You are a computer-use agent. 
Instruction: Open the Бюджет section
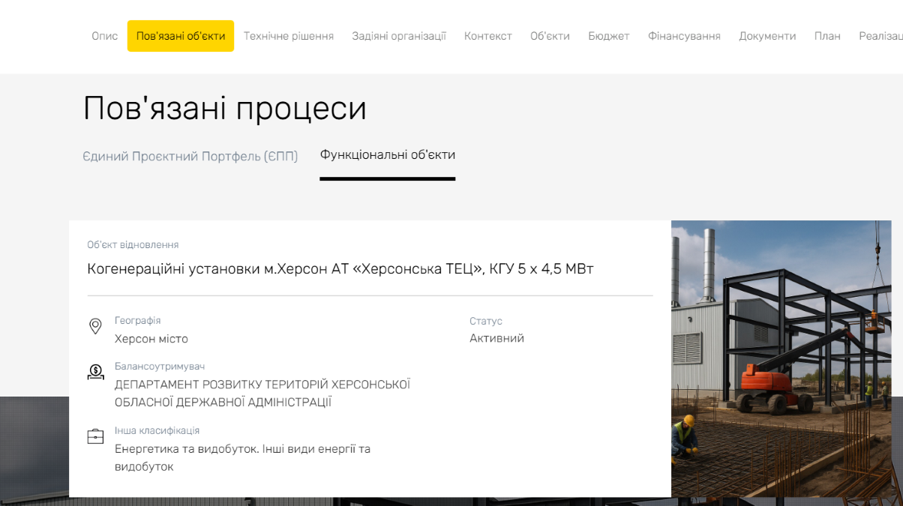coord(608,36)
